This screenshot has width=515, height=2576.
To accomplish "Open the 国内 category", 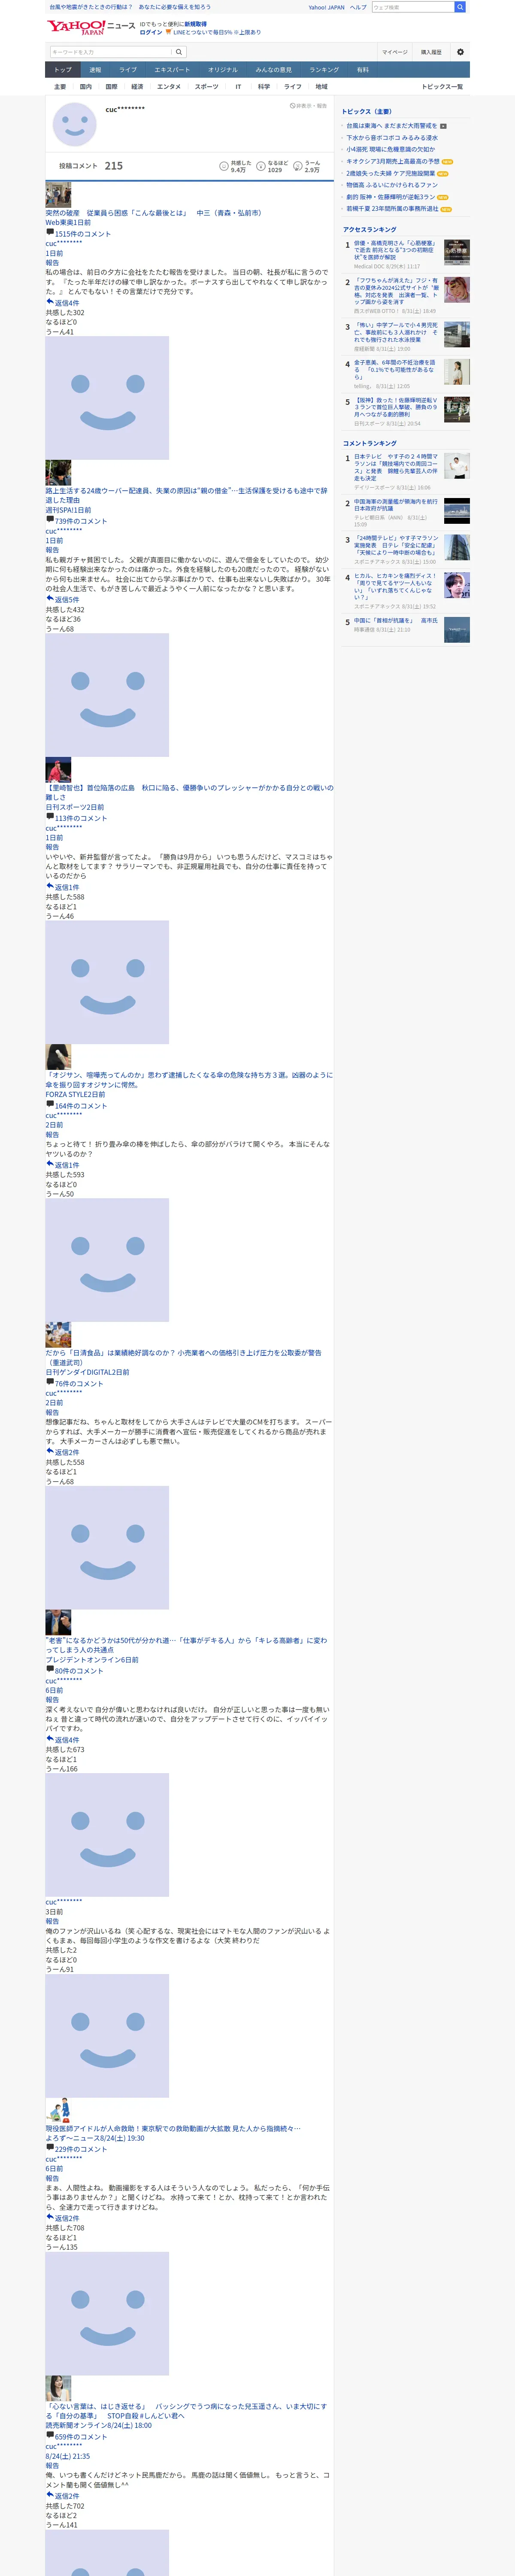I will click(85, 87).
